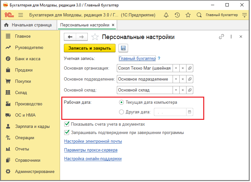Copy link to this form icon
This screenshot has height=182, width=251.
221,37
